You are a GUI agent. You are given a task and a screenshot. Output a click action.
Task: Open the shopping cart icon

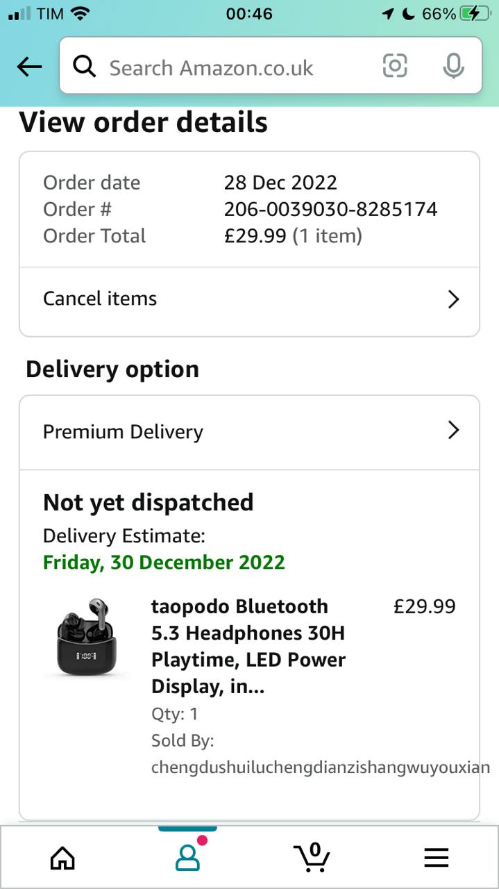(x=312, y=858)
